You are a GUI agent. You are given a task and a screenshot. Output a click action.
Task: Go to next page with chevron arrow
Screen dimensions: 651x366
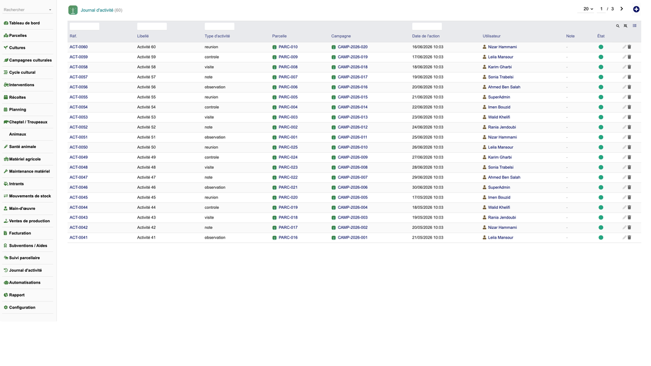(622, 9)
